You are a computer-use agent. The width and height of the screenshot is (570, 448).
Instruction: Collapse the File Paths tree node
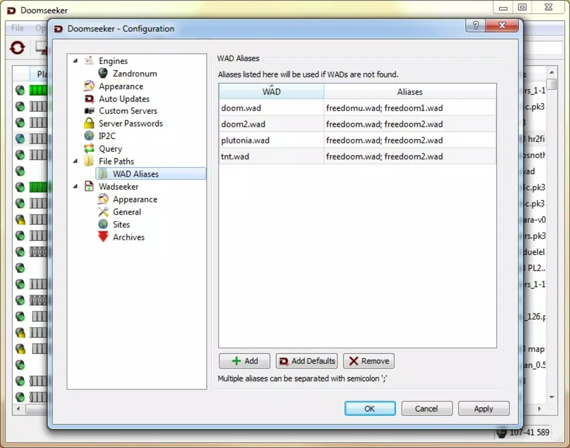point(75,161)
